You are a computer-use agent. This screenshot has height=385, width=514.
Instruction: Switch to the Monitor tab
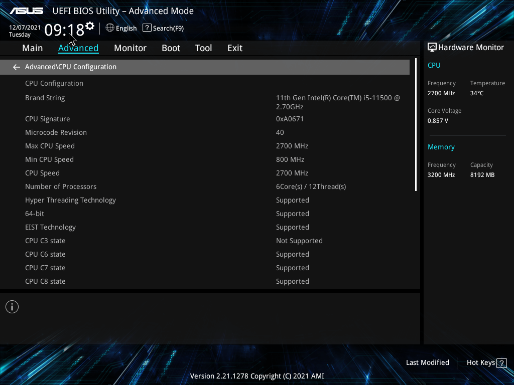130,48
